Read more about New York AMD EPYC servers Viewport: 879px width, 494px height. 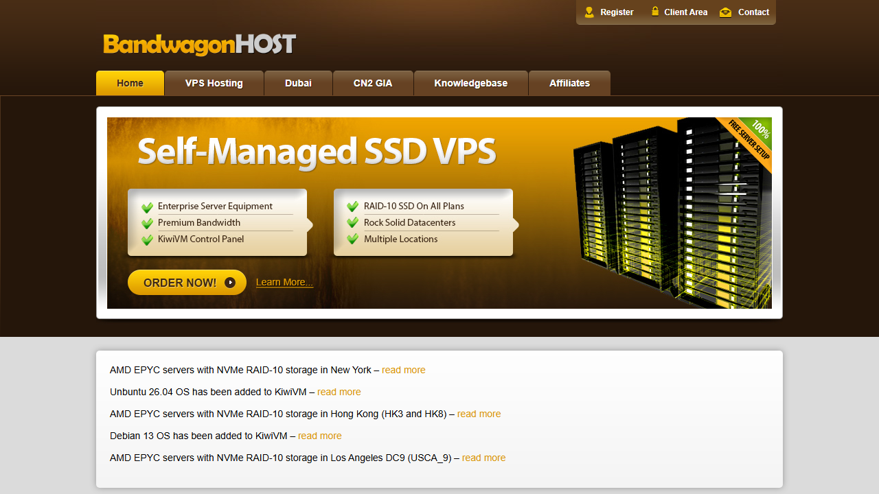click(404, 370)
